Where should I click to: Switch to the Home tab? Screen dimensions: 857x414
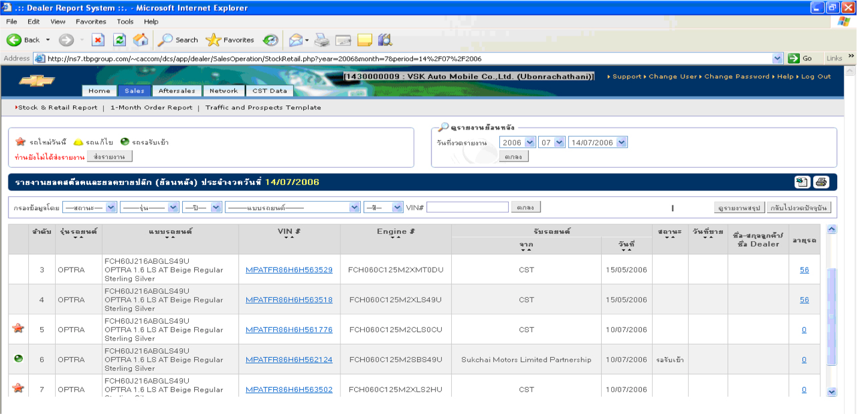99,91
